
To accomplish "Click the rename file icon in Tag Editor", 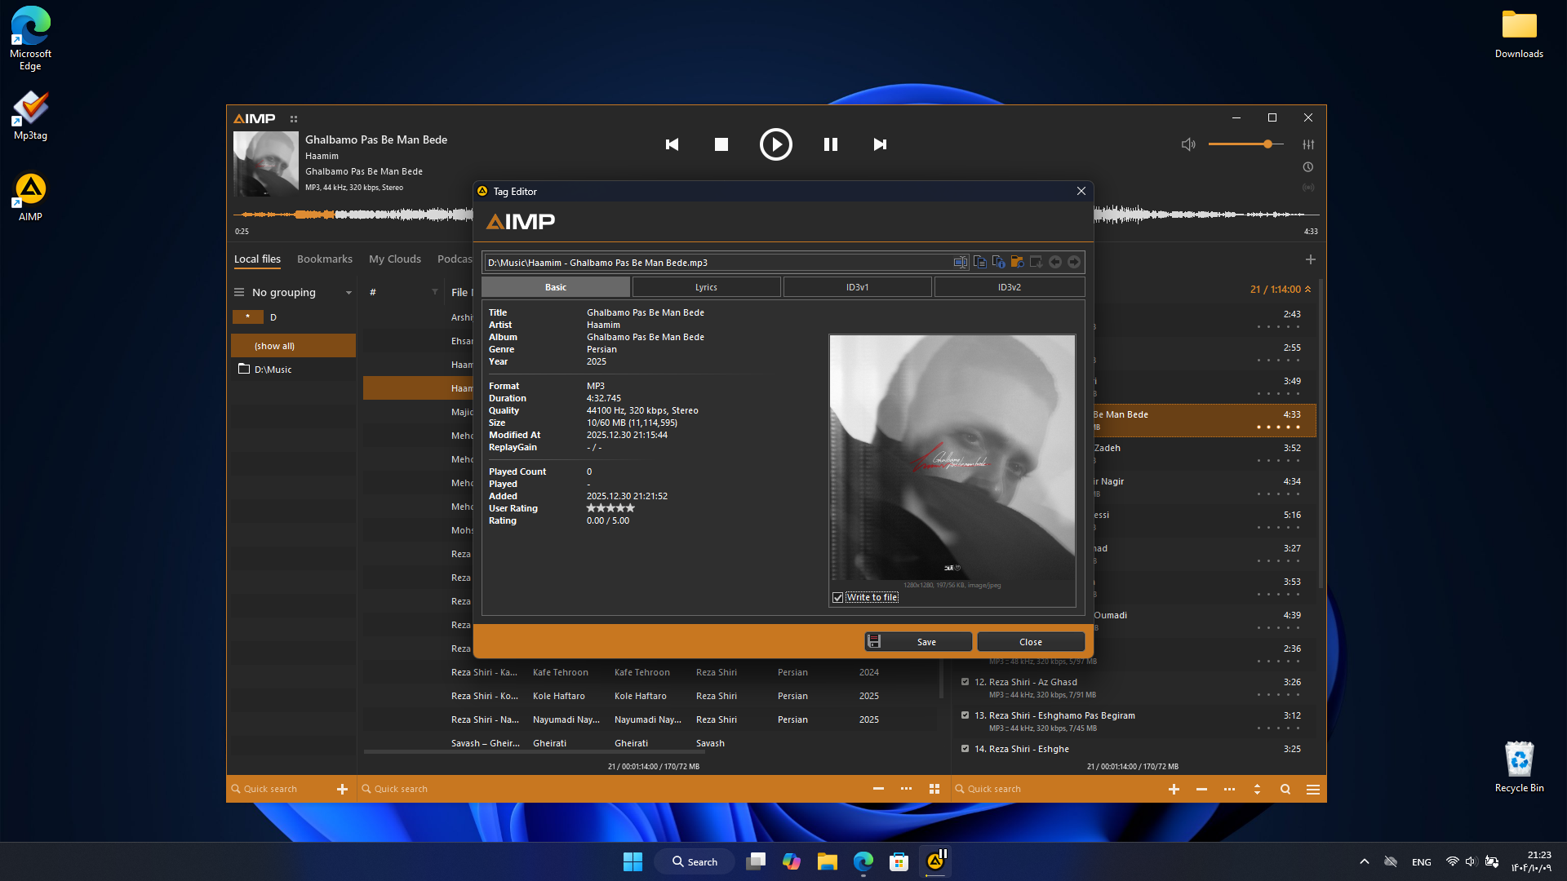I will tap(961, 262).
